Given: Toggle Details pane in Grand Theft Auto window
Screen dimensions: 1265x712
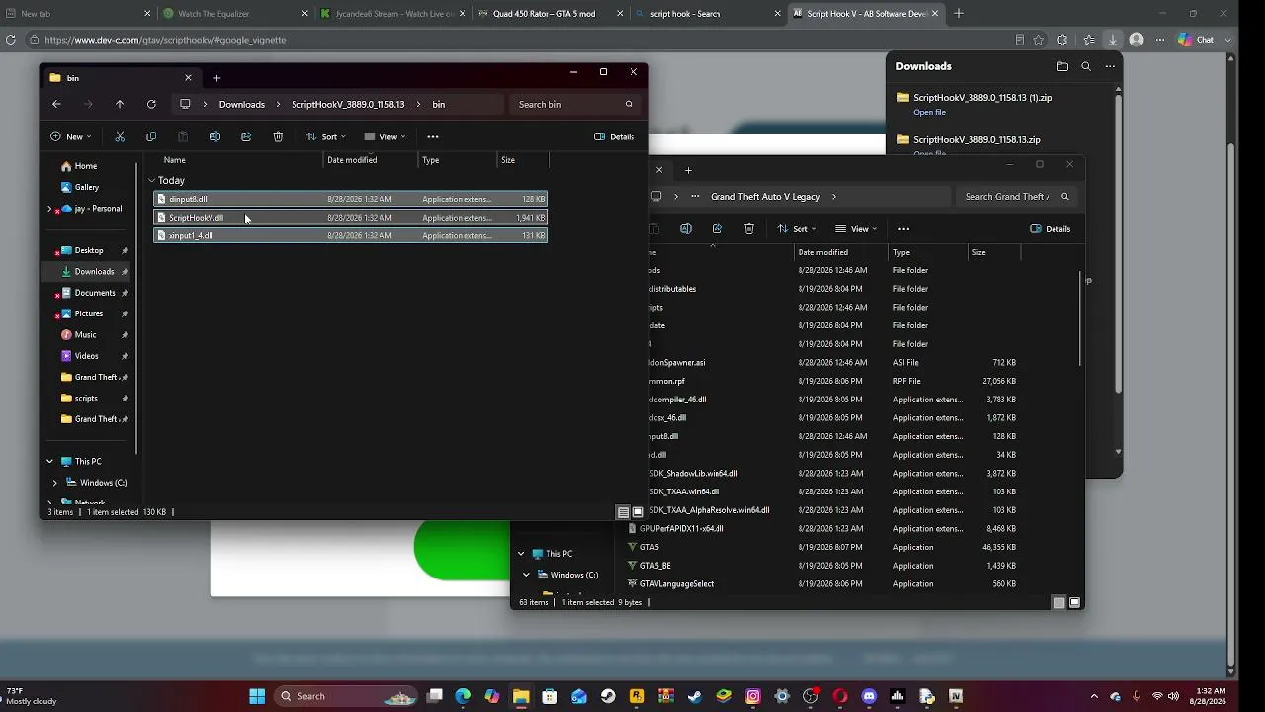Looking at the screenshot, I should click(x=1050, y=229).
